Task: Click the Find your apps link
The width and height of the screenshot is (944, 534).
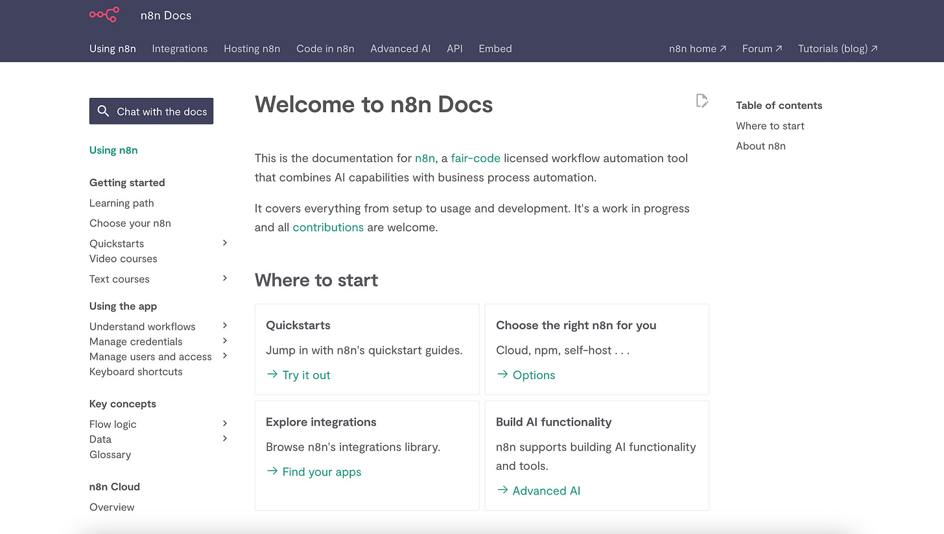Action: coord(322,472)
